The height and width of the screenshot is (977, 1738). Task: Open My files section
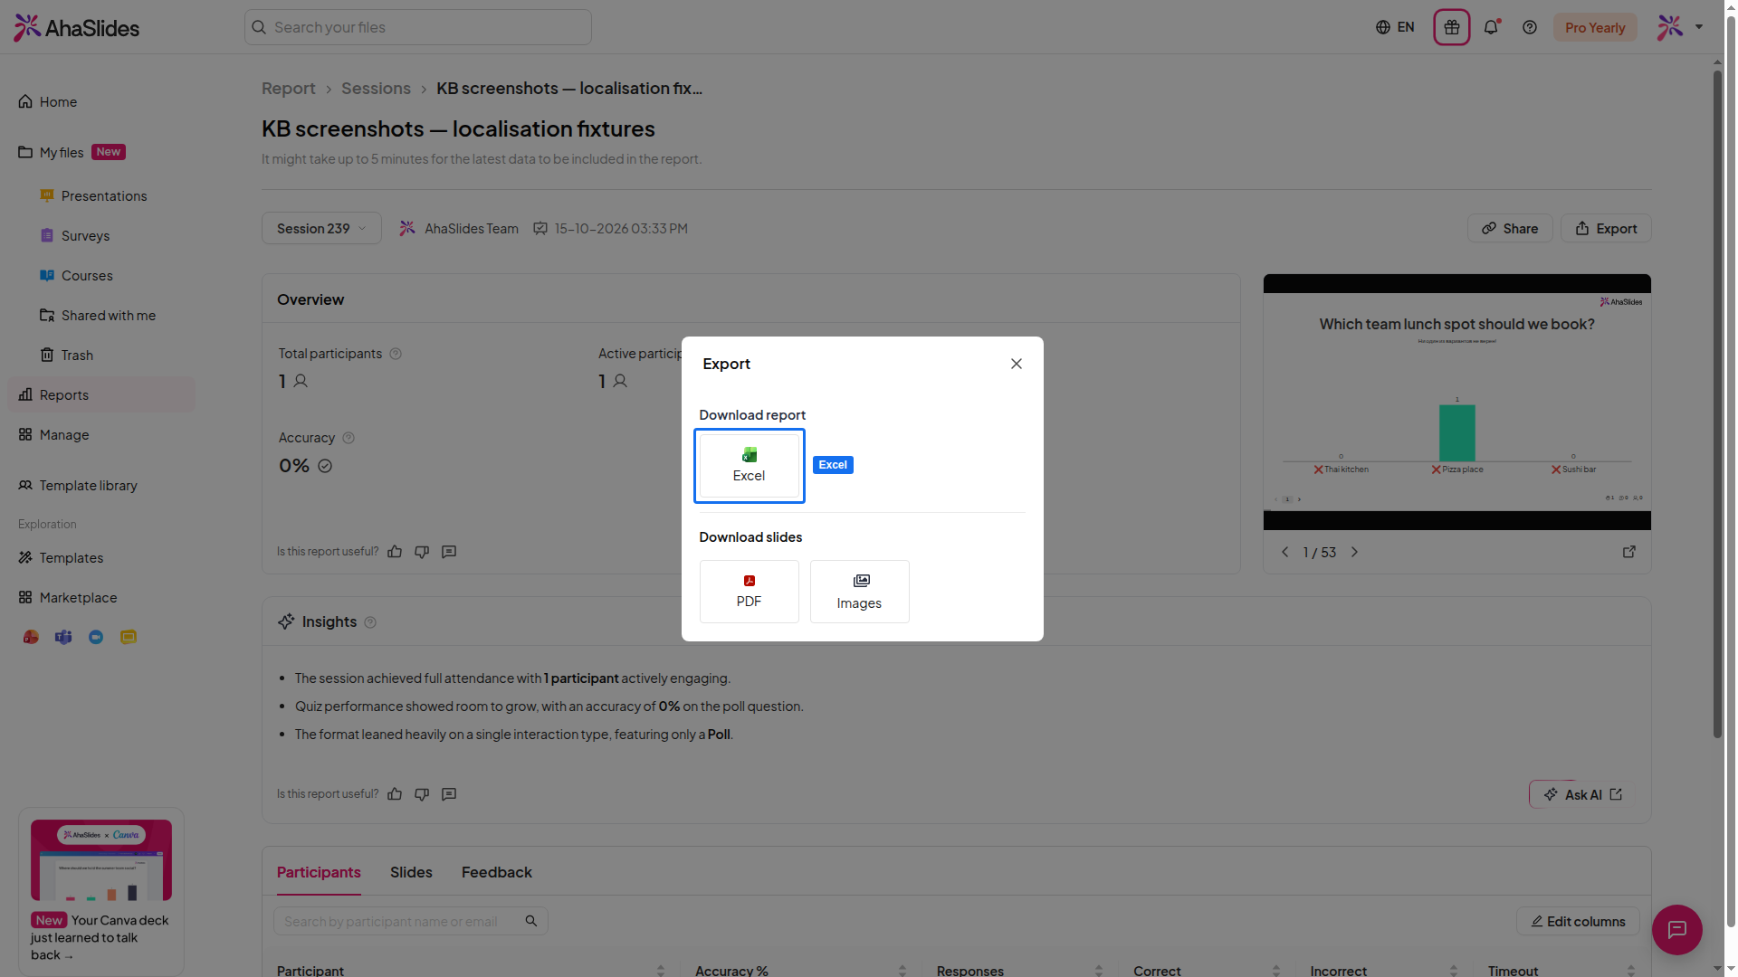point(101,152)
